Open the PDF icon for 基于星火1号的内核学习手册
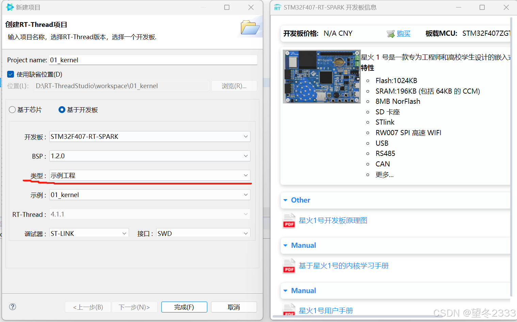517x322 pixels. point(289,266)
